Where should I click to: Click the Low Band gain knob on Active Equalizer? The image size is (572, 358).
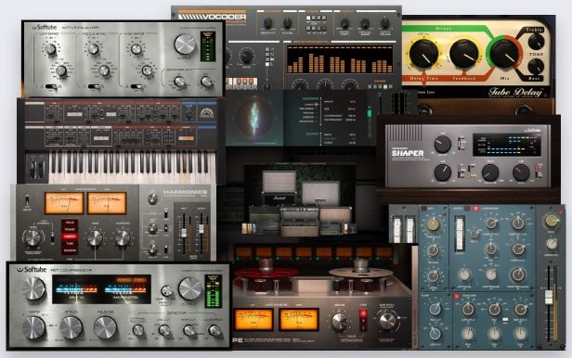click(x=50, y=49)
